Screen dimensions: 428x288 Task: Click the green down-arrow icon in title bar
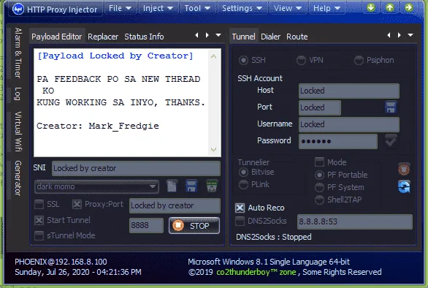click(x=371, y=7)
